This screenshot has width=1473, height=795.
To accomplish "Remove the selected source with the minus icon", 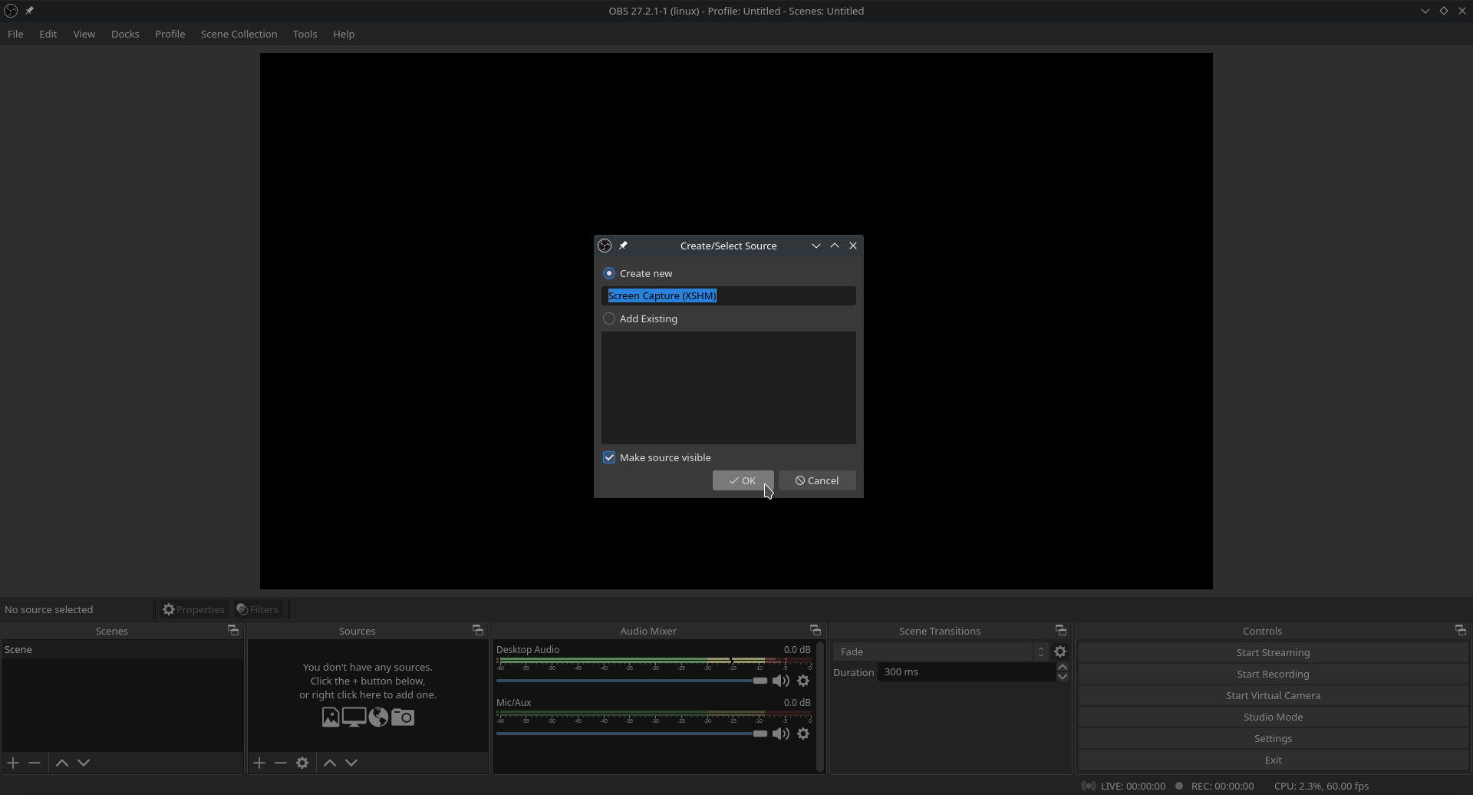I will [281, 763].
